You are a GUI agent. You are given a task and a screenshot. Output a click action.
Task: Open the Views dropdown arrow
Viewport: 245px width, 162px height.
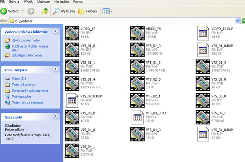[x=111, y=11]
